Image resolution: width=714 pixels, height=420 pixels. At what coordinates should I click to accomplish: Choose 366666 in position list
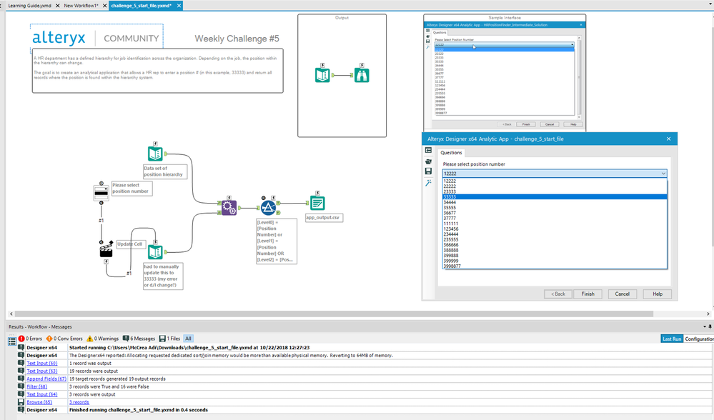point(555,245)
